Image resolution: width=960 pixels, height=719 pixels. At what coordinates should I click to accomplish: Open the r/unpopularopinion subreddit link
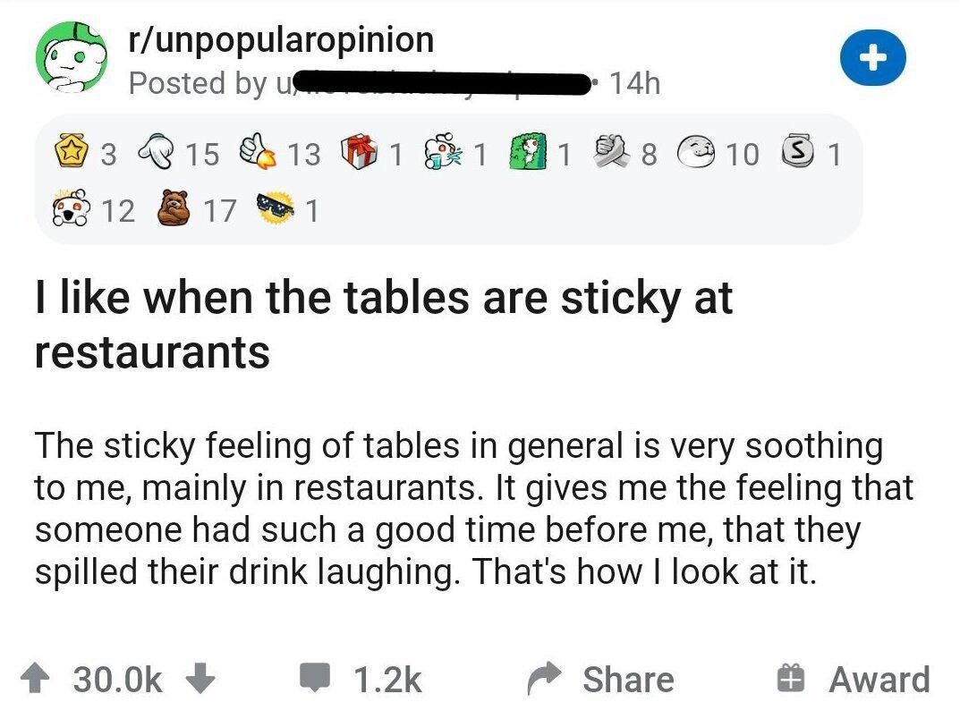[281, 39]
